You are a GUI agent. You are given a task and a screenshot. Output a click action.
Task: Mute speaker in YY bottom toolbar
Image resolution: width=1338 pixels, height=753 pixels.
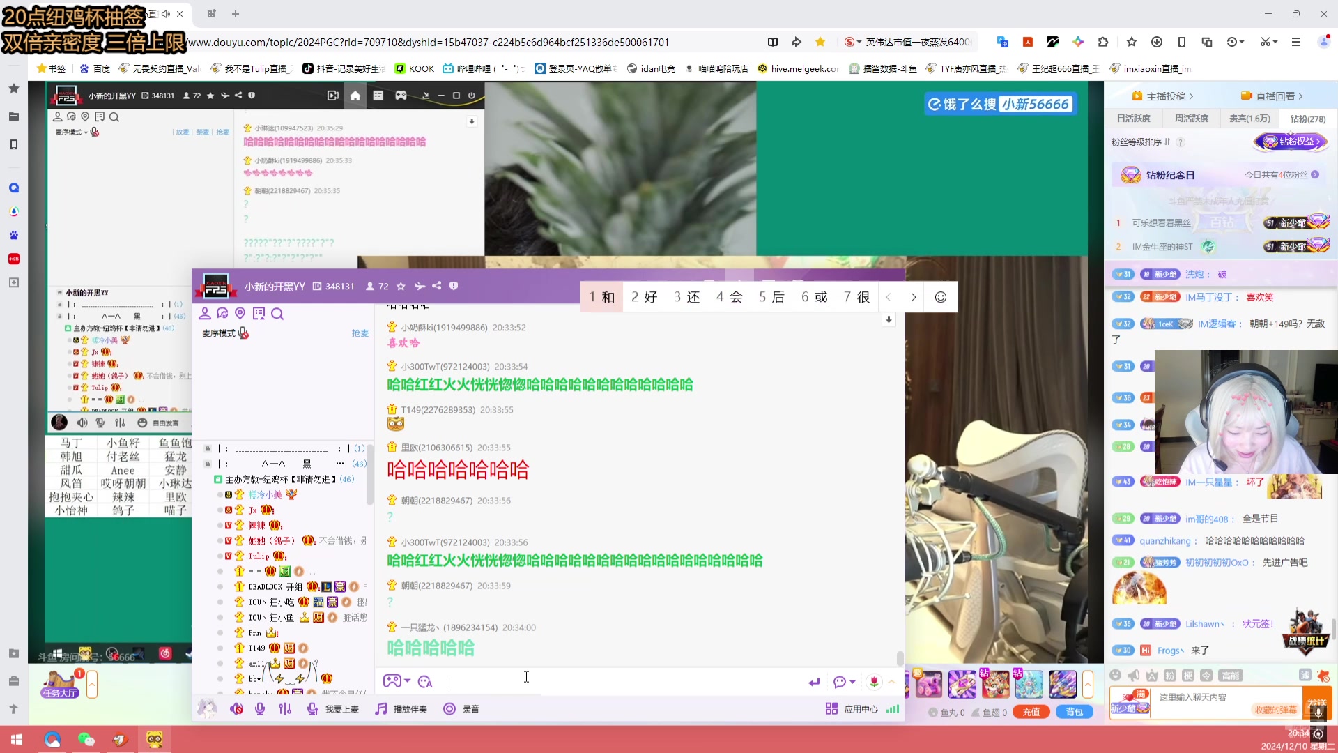click(237, 709)
